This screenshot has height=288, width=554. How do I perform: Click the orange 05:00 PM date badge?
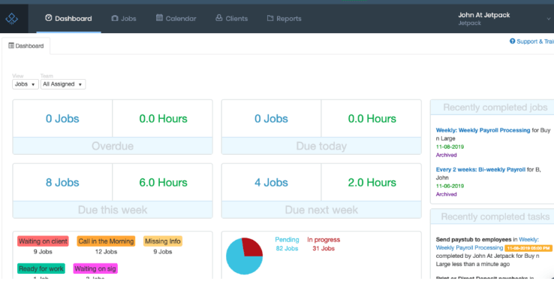pyautogui.click(x=528, y=248)
